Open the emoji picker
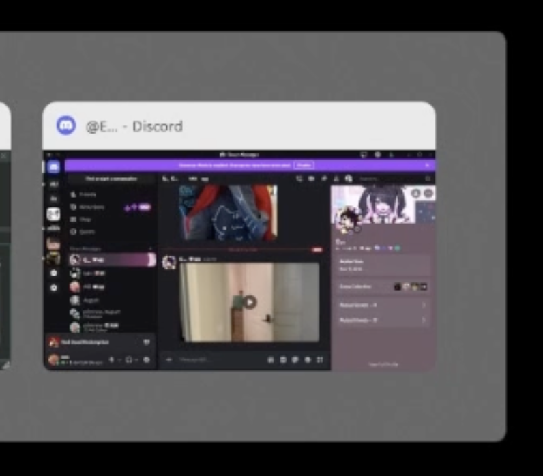 click(x=308, y=360)
